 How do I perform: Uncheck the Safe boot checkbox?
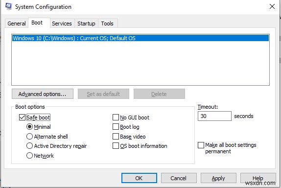tap(22, 117)
